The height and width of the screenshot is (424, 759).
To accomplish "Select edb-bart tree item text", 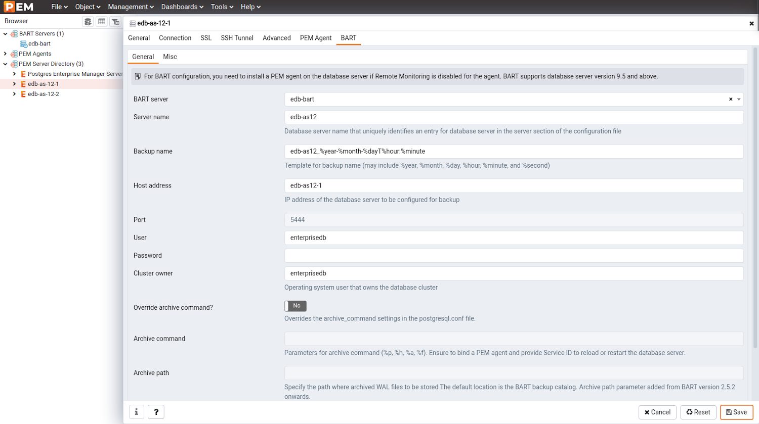I will pos(39,44).
